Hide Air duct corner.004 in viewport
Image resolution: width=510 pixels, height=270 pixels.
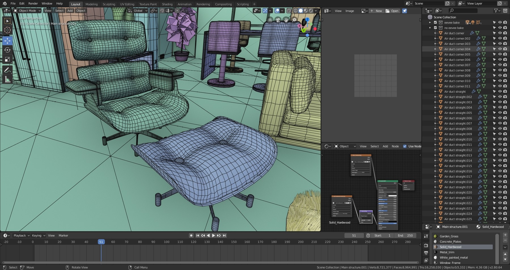tap(500, 49)
